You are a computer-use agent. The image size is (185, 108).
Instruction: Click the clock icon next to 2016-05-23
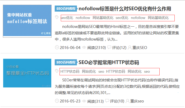(x=57, y=101)
